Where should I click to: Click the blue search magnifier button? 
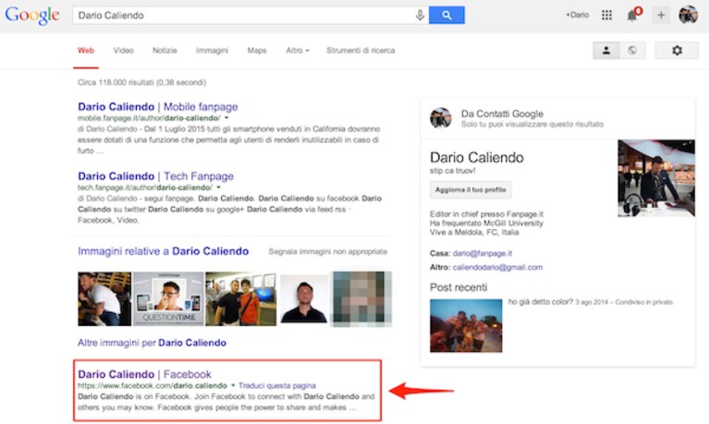446,16
